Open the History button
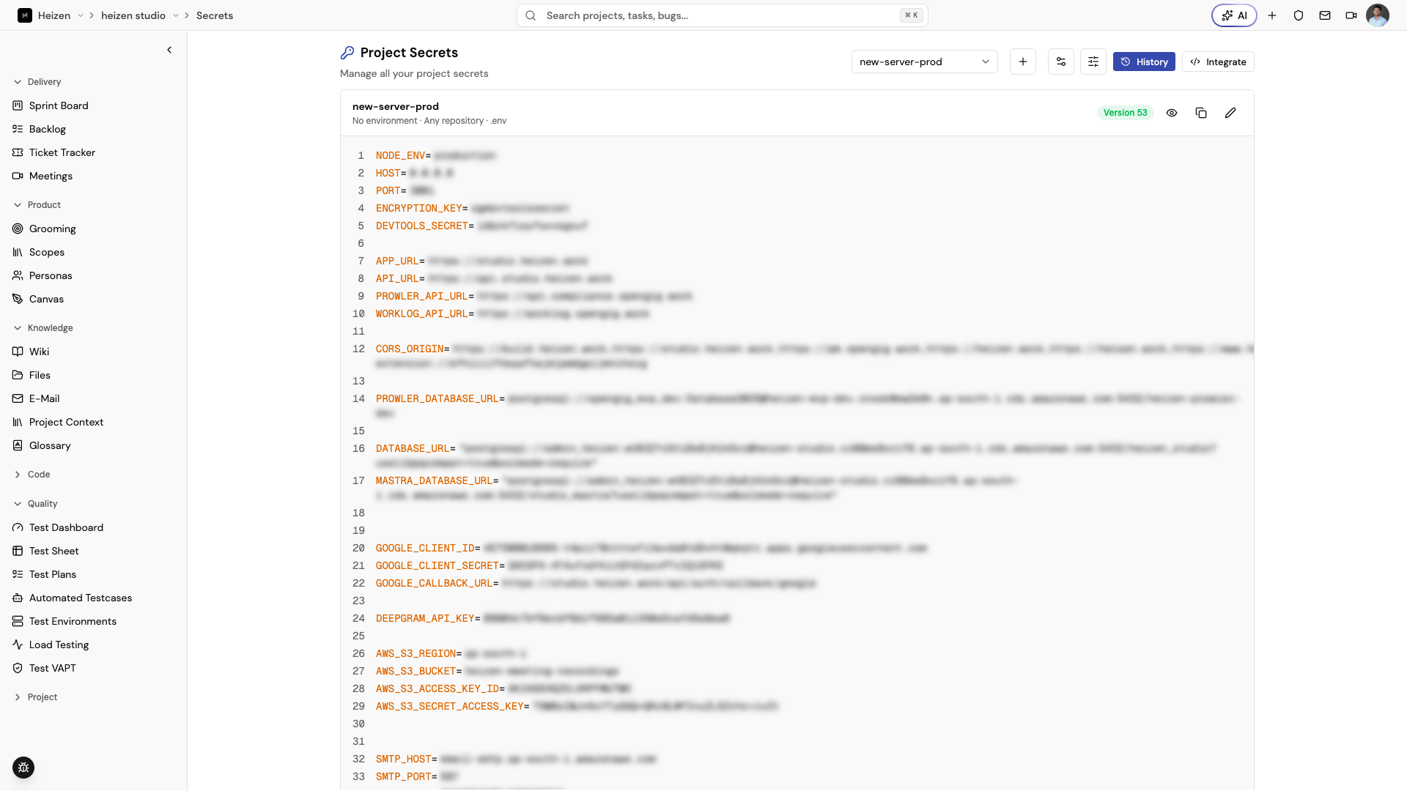Image resolution: width=1407 pixels, height=791 pixels. pyautogui.click(x=1144, y=62)
